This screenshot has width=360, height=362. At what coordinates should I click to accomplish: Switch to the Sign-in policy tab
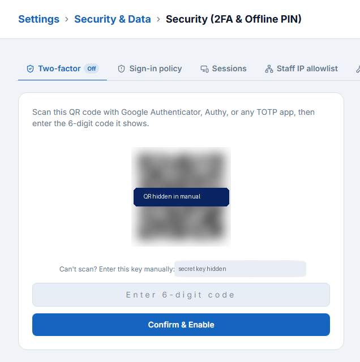click(x=150, y=69)
